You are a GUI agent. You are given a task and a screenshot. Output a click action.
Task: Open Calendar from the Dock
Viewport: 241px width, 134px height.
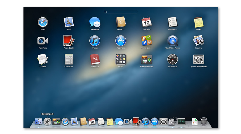[x=92, y=121]
